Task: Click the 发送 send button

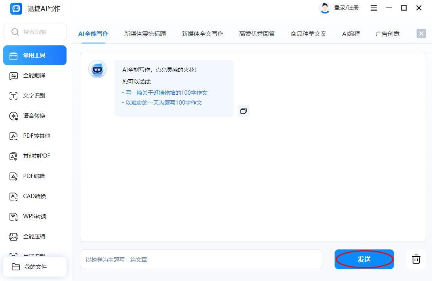Action: [x=364, y=259]
